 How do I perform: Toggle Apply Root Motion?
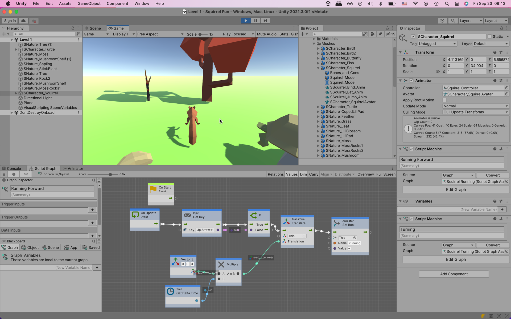[444, 100]
